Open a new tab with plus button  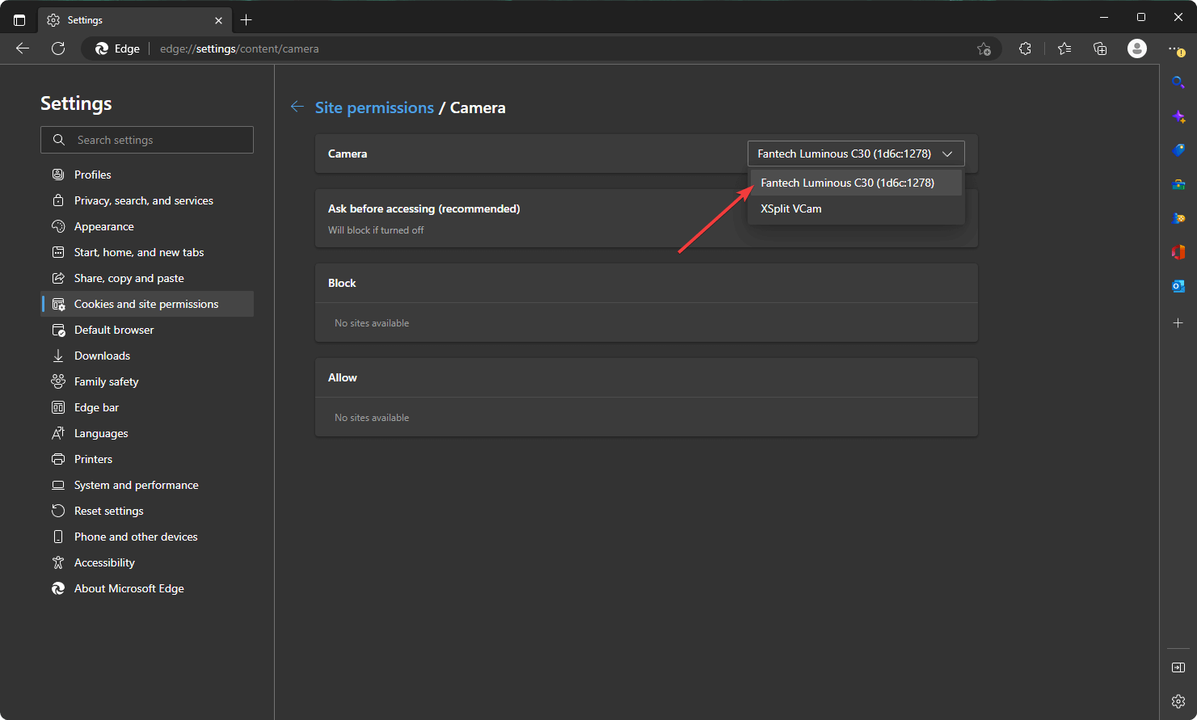point(247,20)
